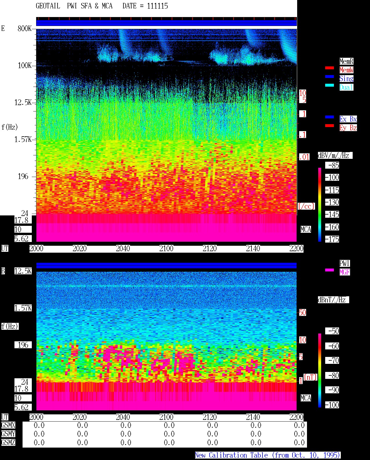Click the red [/cc] density axis label
This screenshot has height=460, width=370.
tap(306, 206)
